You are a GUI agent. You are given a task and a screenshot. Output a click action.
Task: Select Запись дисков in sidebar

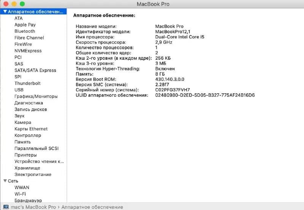coord(31,109)
